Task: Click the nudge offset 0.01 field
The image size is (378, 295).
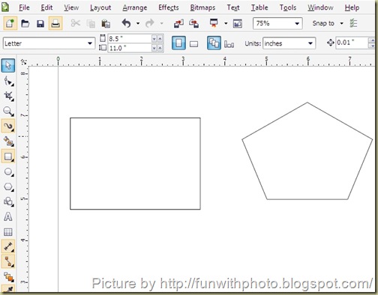Action: point(352,43)
